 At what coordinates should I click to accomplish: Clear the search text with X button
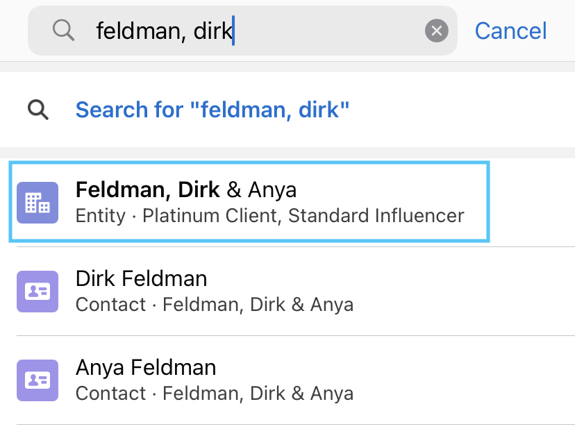(x=436, y=31)
